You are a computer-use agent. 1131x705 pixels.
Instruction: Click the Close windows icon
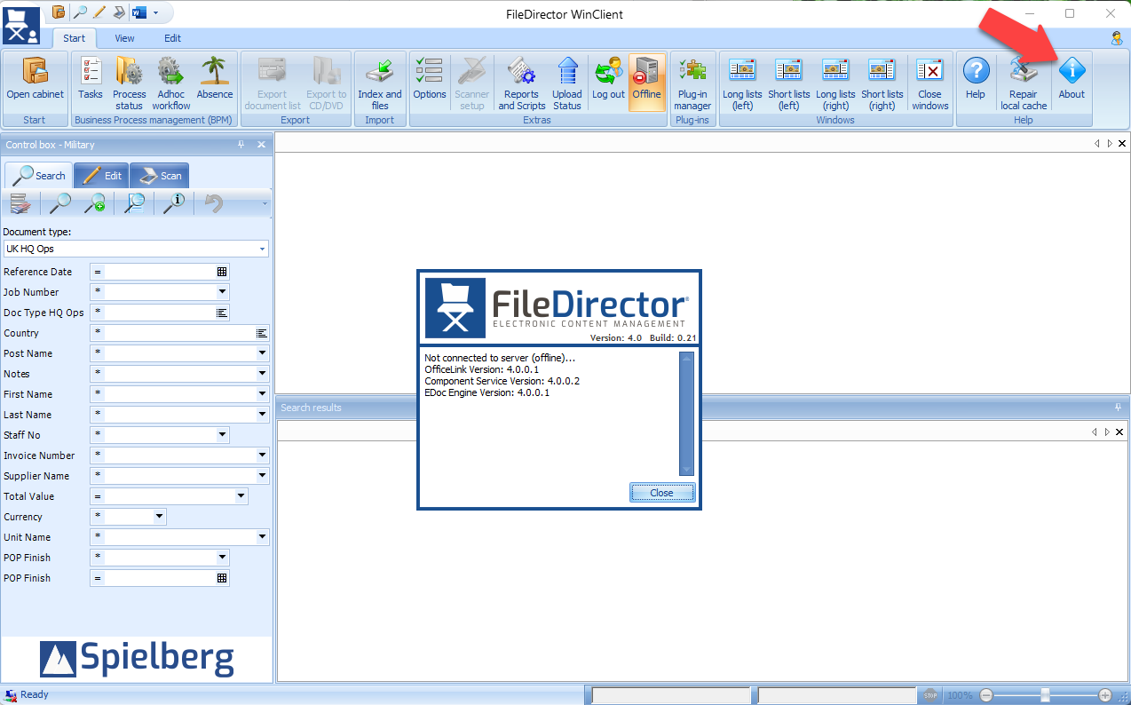click(x=929, y=82)
